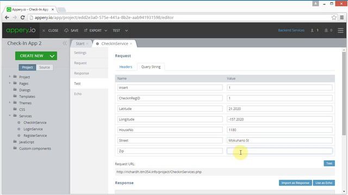Edit the Latitude value field
Image resolution: width=348 pixels, height=195 pixels.
tap(279, 109)
